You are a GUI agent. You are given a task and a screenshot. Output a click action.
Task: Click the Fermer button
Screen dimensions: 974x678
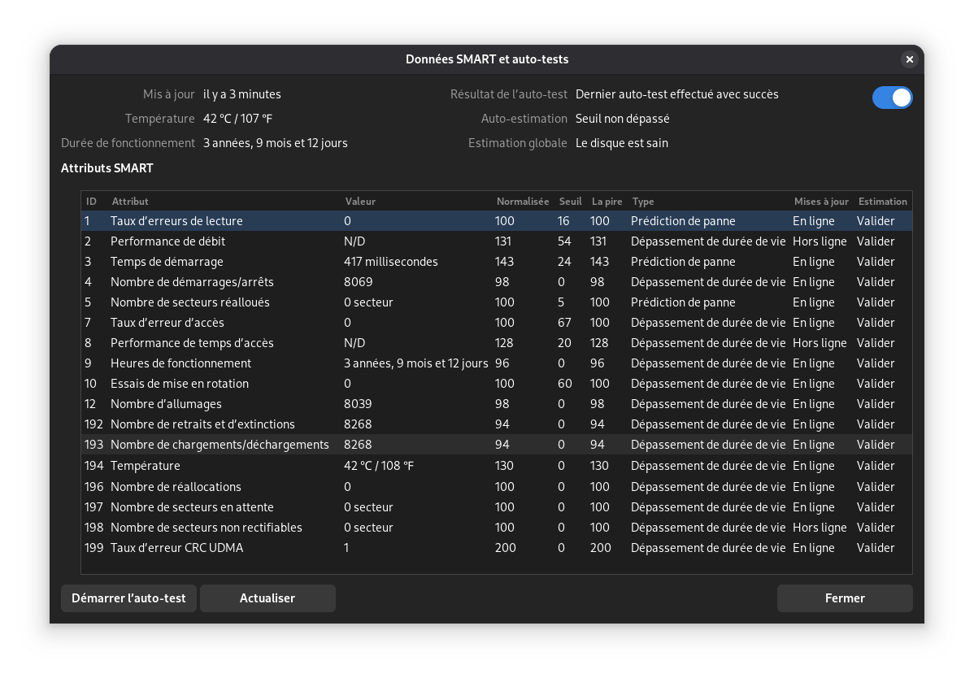(x=845, y=598)
